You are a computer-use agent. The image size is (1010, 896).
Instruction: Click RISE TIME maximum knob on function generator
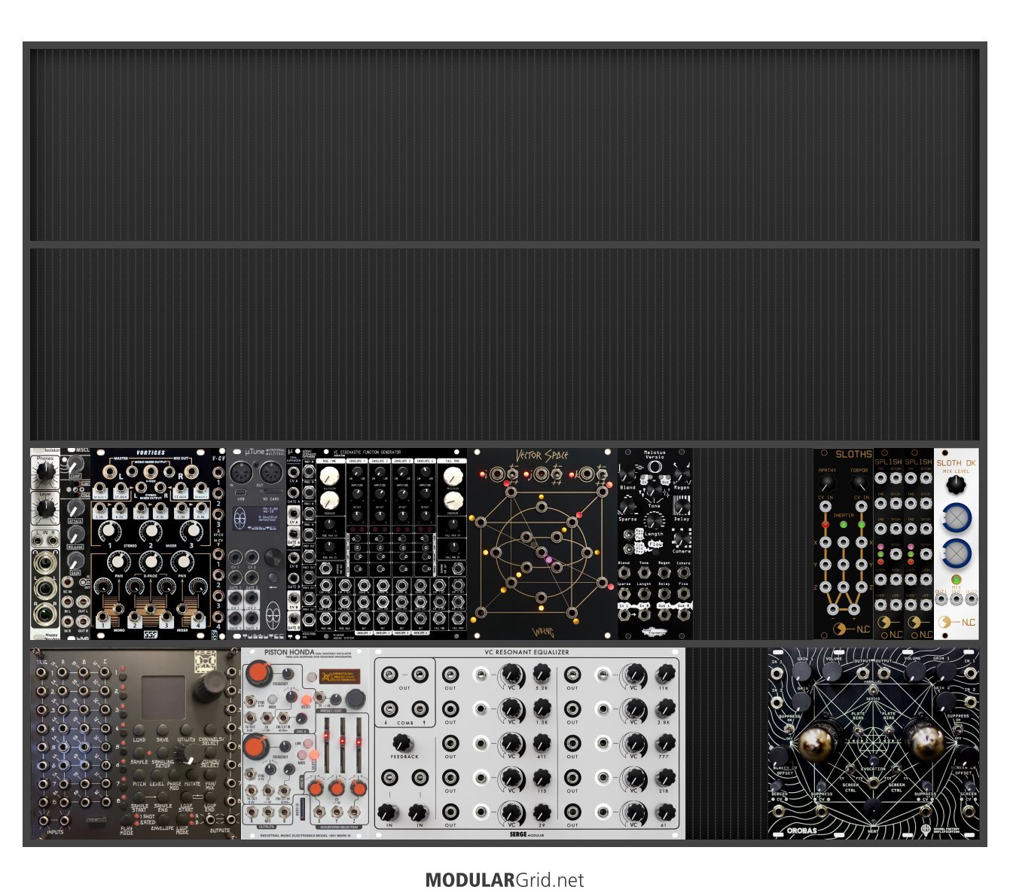click(x=329, y=476)
